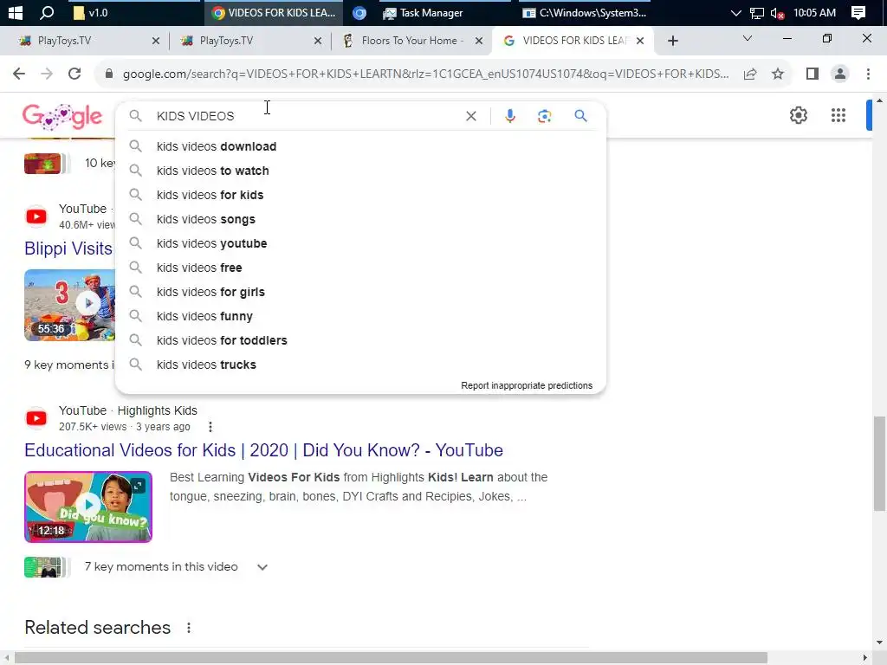Start voice search with microphone icon

point(509,116)
